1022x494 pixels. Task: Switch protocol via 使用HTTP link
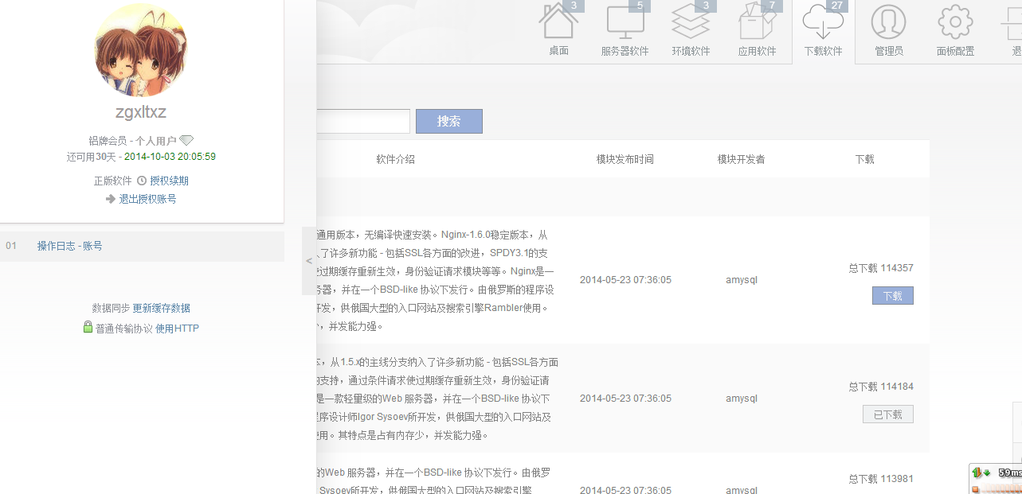coord(177,328)
